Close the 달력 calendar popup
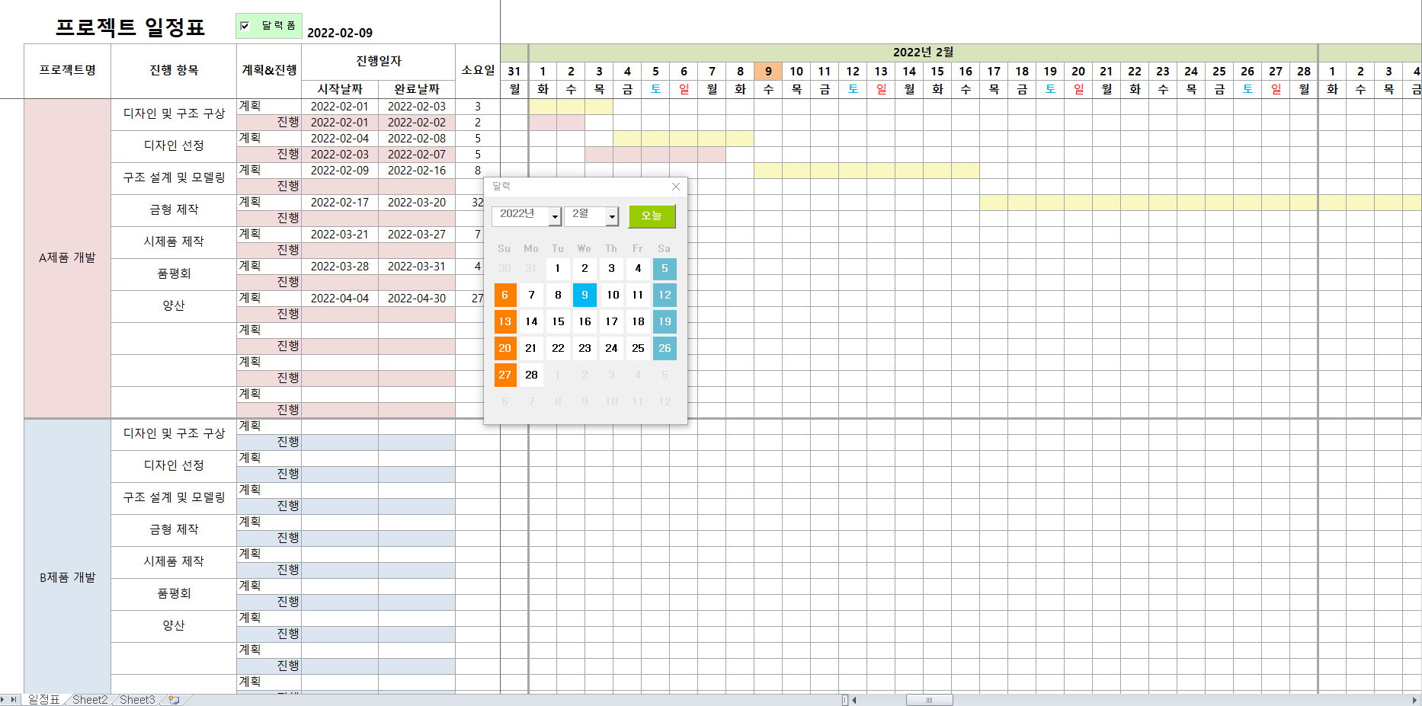Viewport: 1422px width, 706px height. [x=675, y=187]
